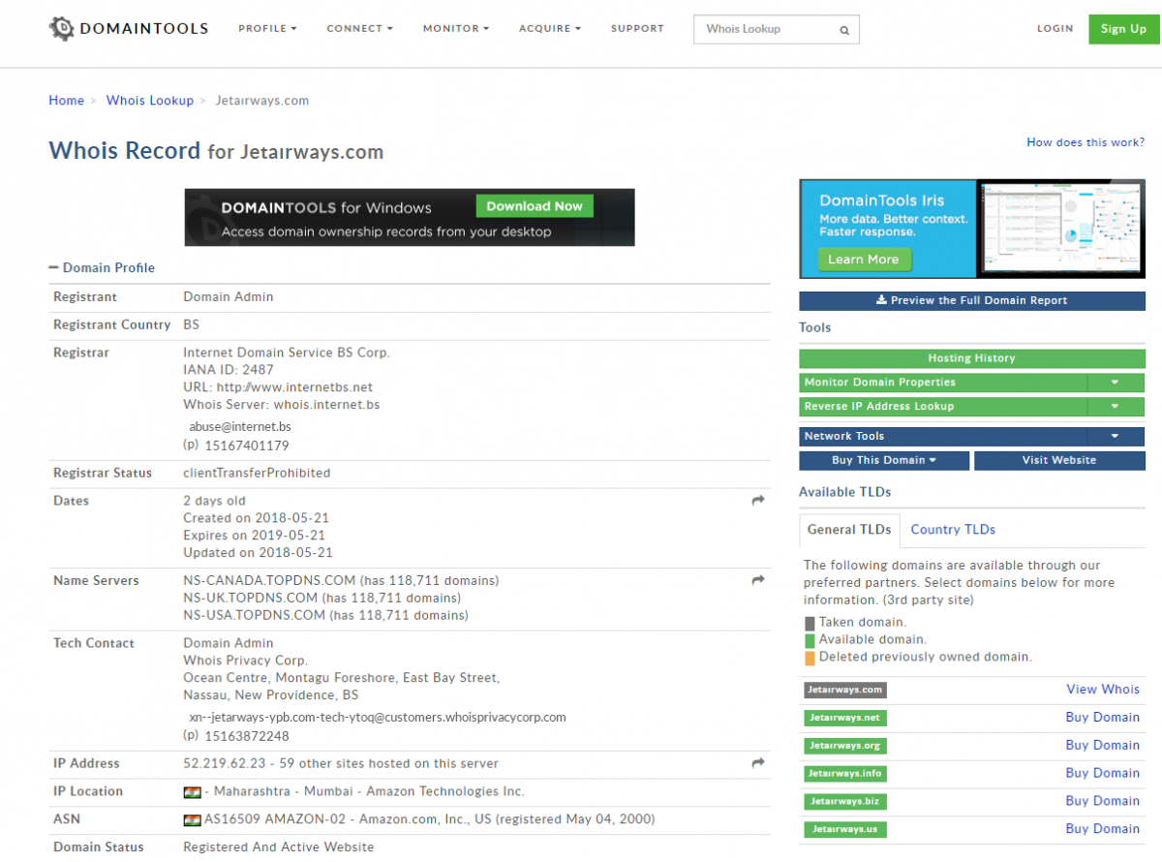Click the Whois Lookup search field
The width and height of the screenshot is (1162, 862).
coord(765,29)
